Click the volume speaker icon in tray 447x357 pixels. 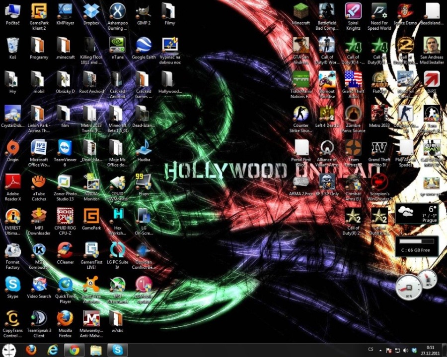406,350
